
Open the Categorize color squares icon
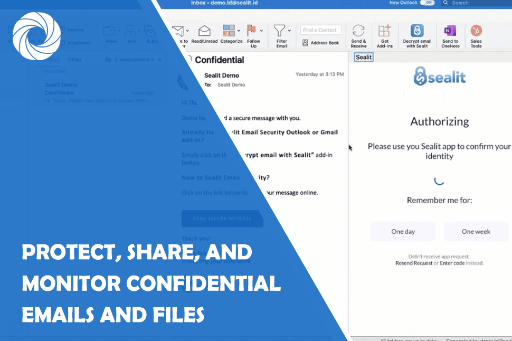[229, 31]
